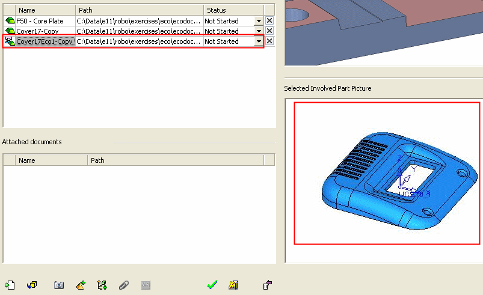Remove Cover17-Copy row with X button
This screenshot has width=483, height=295.
[x=269, y=31]
